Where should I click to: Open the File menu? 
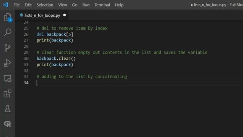coord(17,5)
